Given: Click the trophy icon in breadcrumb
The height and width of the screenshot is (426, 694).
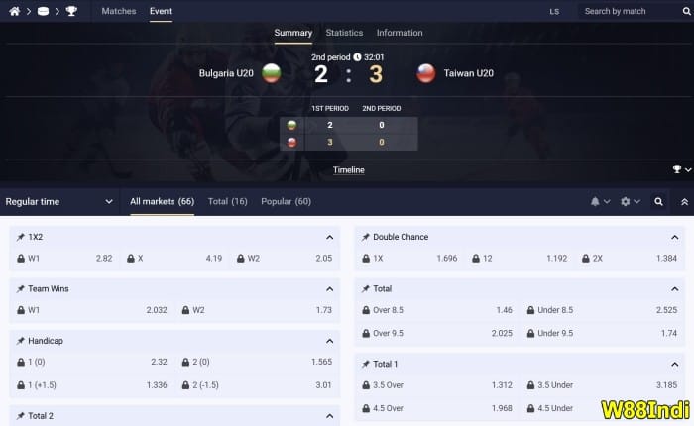Looking at the screenshot, I should click(71, 11).
